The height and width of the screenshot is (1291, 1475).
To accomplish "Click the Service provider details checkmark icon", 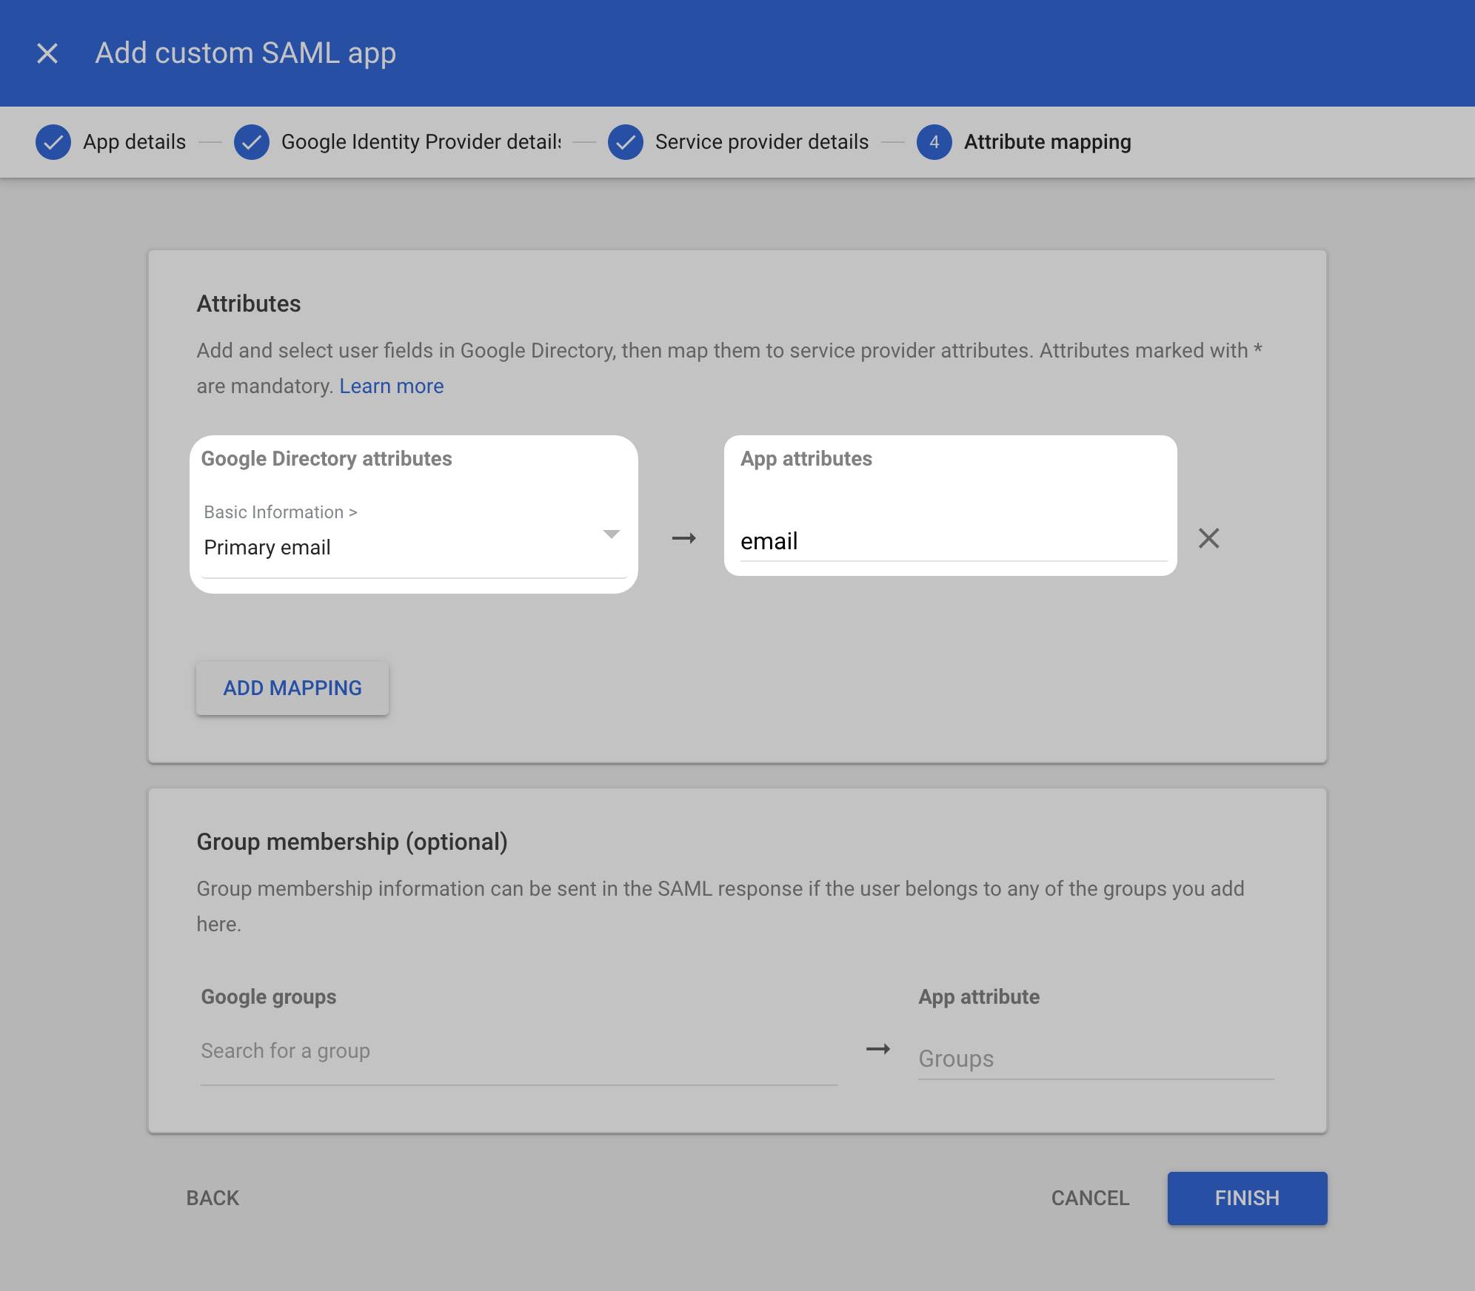I will 626,142.
